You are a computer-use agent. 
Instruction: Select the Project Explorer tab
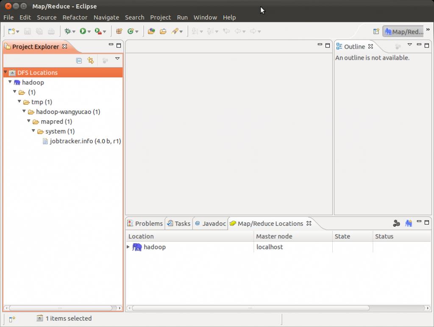coord(35,47)
